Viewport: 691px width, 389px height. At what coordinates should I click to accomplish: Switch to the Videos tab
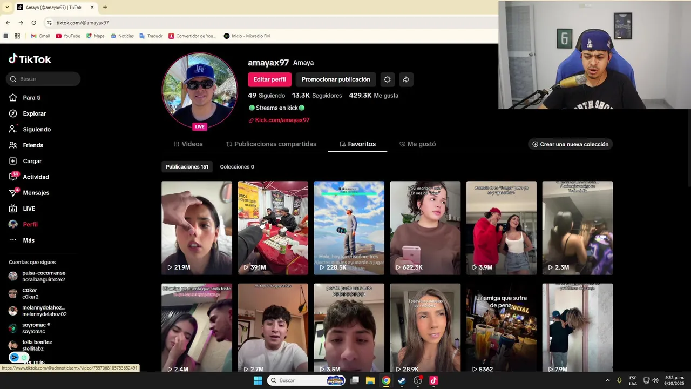point(188,144)
